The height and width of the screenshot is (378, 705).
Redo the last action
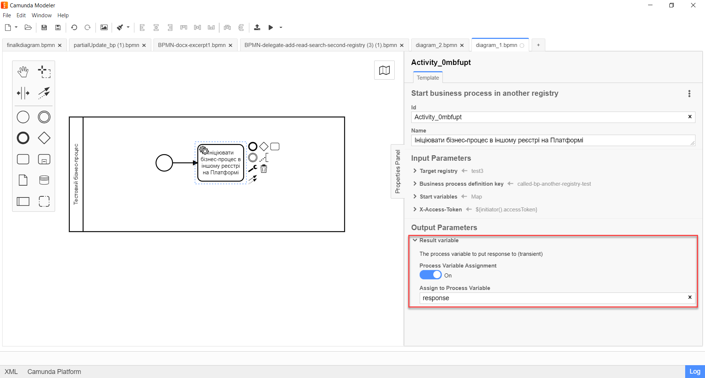[x=87, y=28]
